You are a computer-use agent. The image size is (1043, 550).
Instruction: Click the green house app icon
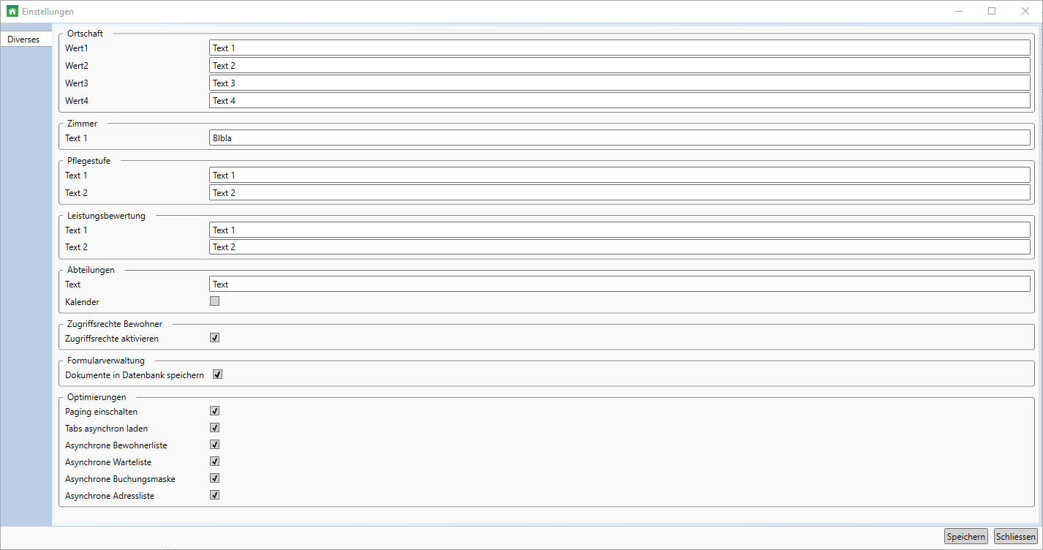click(x=12, y=12)
